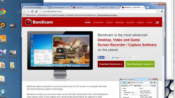Click the Bandicam app window screenshot image
The width and height of the screenshot is (175, 98).
click(139, 88)
